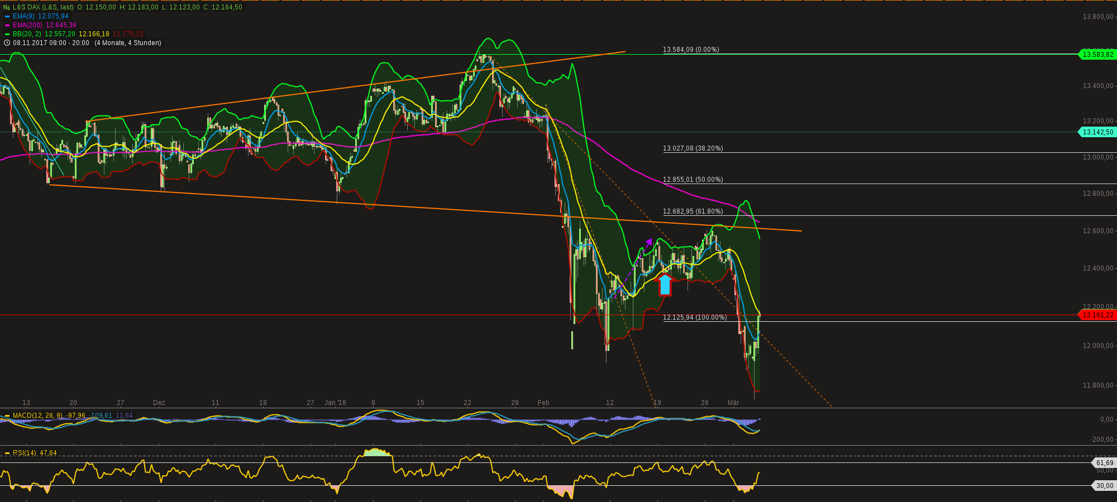This screenshot has width=1117, height=502.
Task: Click the Mär label on the date axis
Action: click(x=733, y=403)
